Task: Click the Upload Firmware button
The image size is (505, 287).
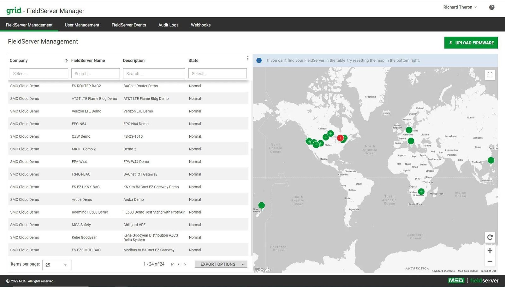Action: (471, 43)
